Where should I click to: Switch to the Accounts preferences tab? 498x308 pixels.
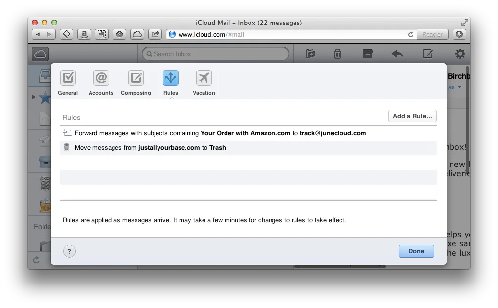point(101,83)
